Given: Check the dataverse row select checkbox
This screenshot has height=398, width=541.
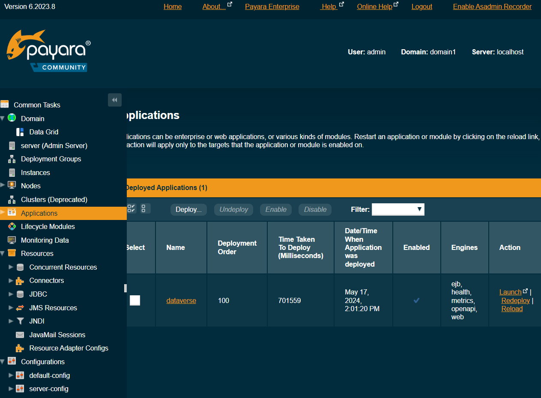Looking at the screenshot, I should [x=135, y=300].
